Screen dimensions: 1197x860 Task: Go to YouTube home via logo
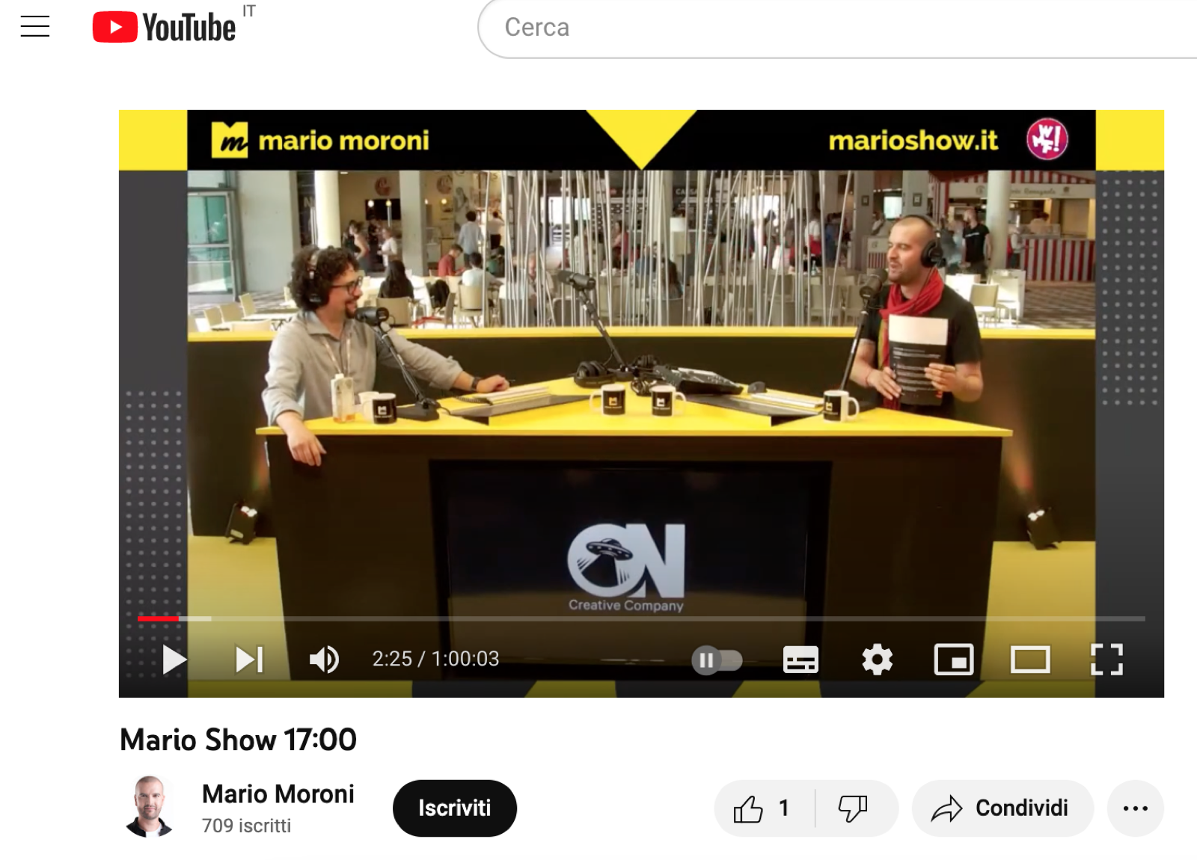(x=164, y=27)
